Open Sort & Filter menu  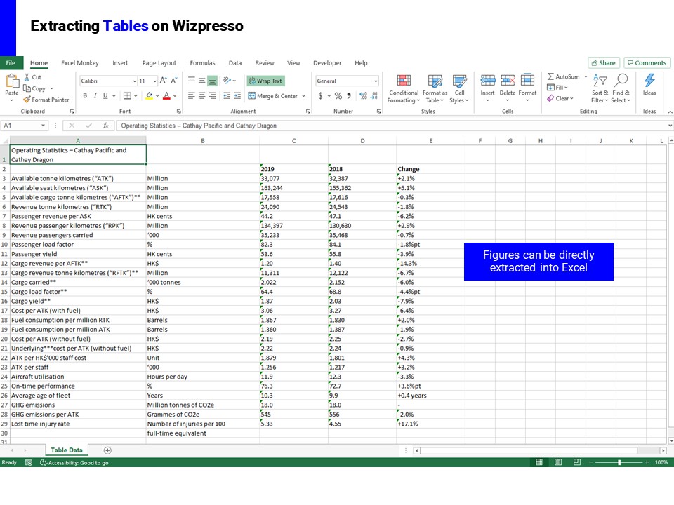600,88
